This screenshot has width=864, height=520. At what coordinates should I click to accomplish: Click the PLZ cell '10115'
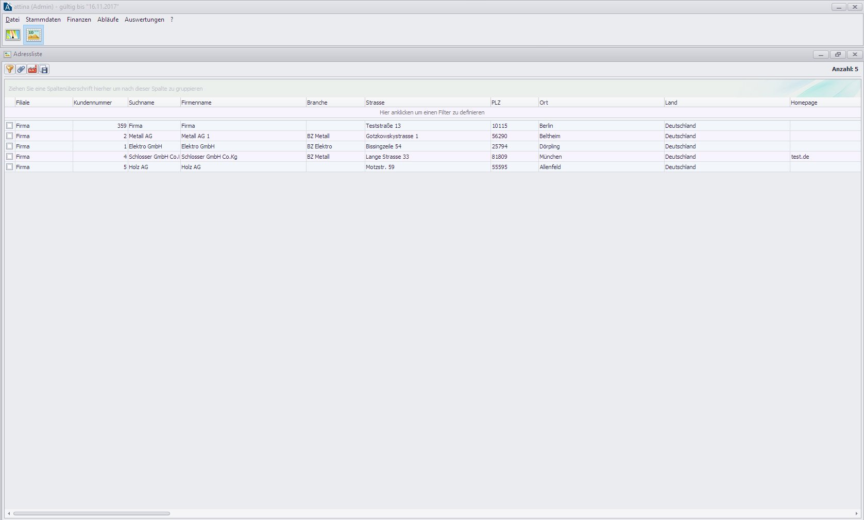pyautogui.click(x=514, y=126)
